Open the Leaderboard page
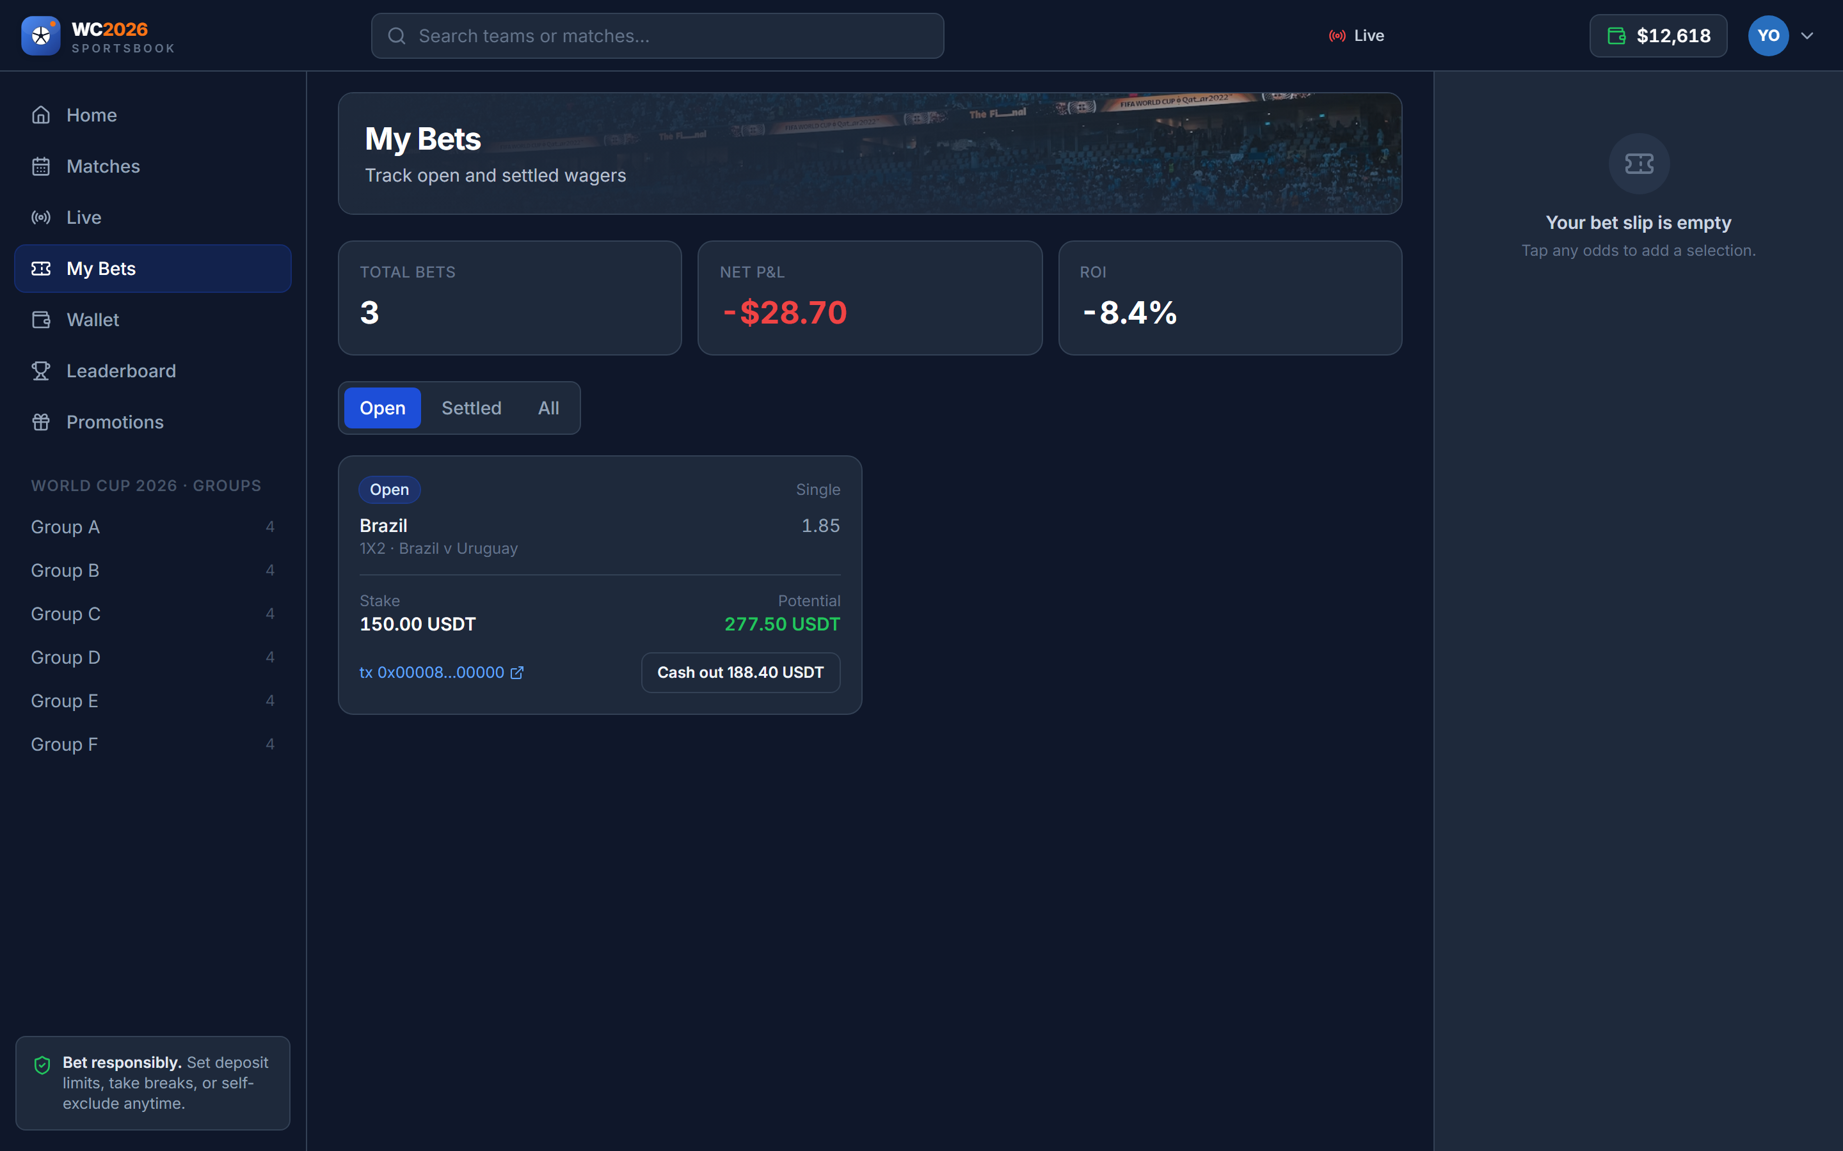This screenshot has height=1151, width=1843. (153, 371)
